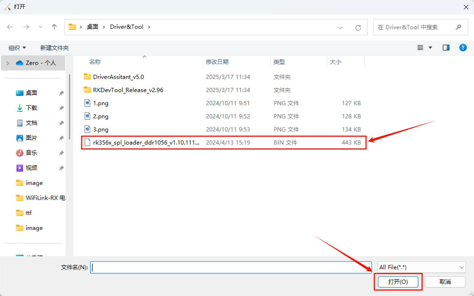Click the Up directory arrow icon
Screen dimensions: 474x296
click(54, 27)
